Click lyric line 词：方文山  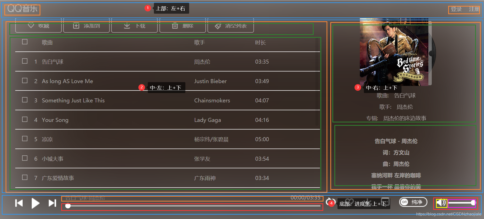point(396,153)
